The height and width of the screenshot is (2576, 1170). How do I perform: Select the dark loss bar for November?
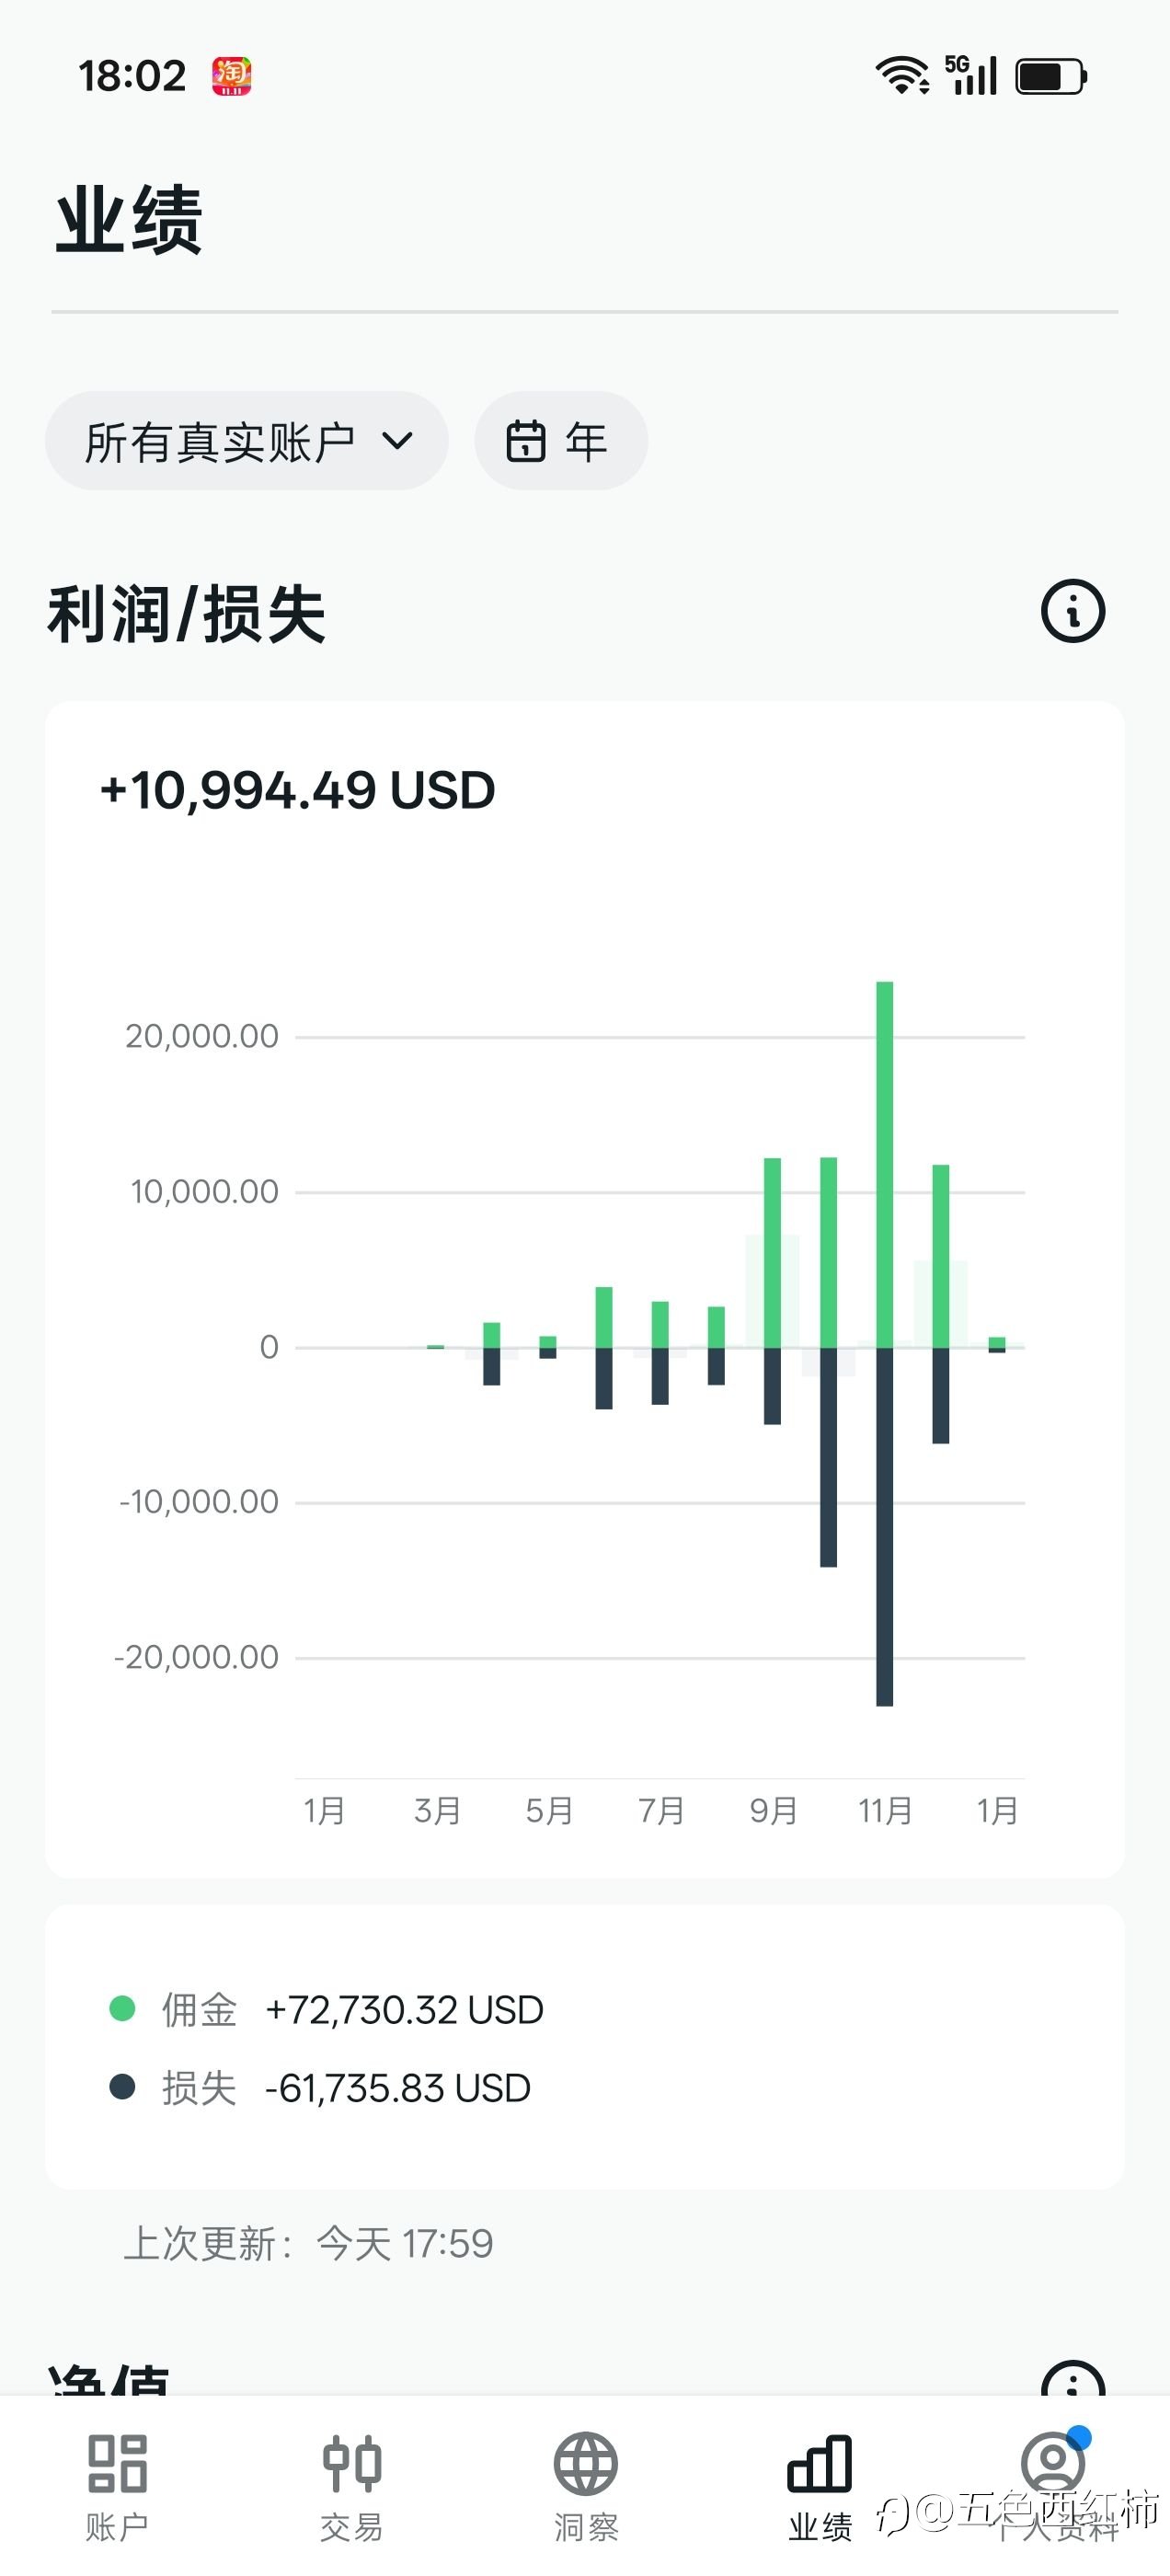tap(884, 1525)
